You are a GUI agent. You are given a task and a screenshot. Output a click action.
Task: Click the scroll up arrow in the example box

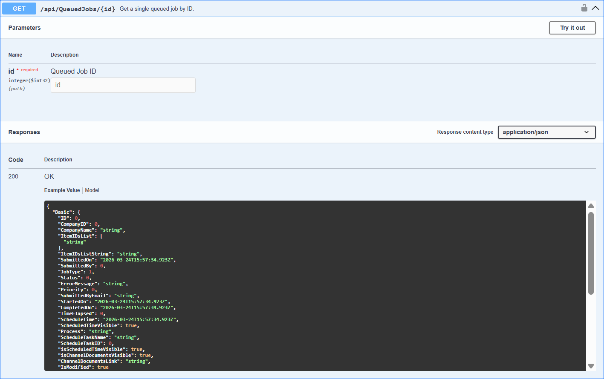591,206
